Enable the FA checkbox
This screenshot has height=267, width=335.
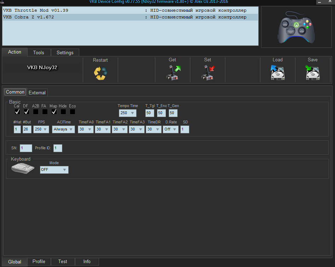[x=45, y=112]
